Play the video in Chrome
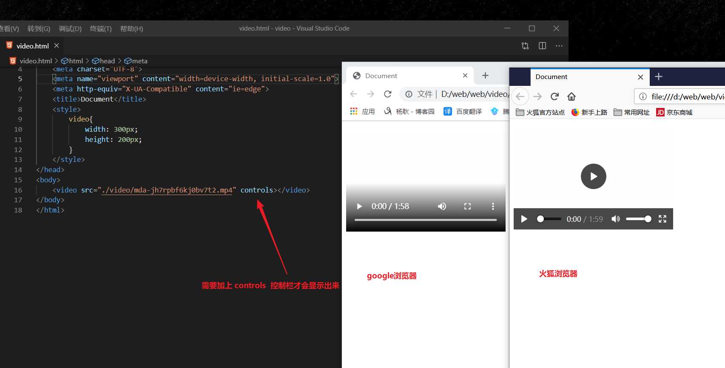This screenshot has height=368, width=725. [359, 206]
